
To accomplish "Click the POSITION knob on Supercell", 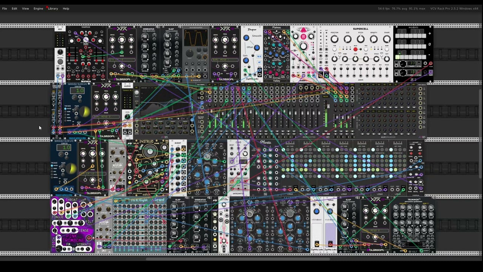I will click(335, 39).
